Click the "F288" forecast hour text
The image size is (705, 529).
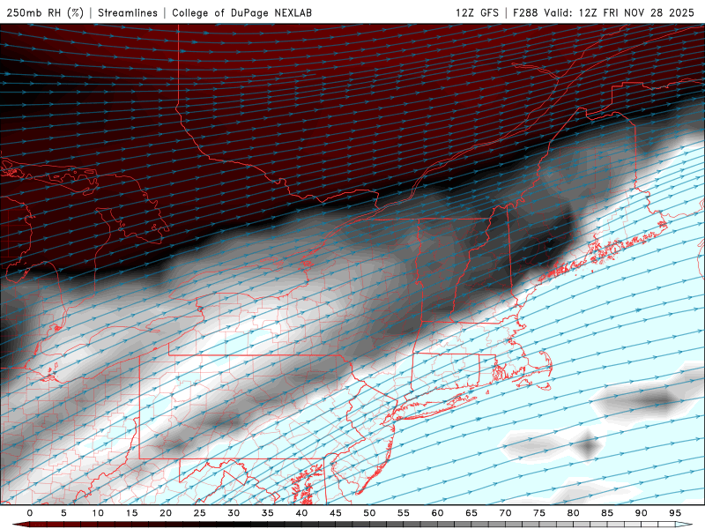tap(525, 12)
